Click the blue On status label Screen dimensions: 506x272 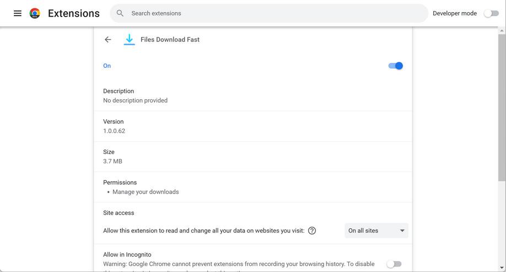[107, 66]
